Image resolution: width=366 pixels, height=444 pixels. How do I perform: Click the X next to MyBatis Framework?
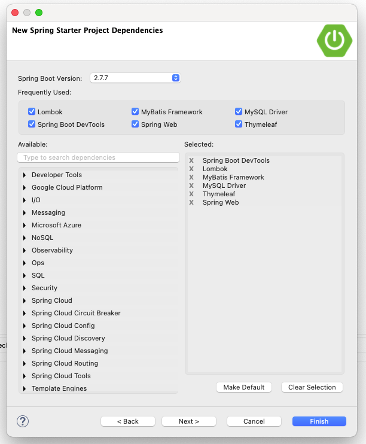point(191,177)
